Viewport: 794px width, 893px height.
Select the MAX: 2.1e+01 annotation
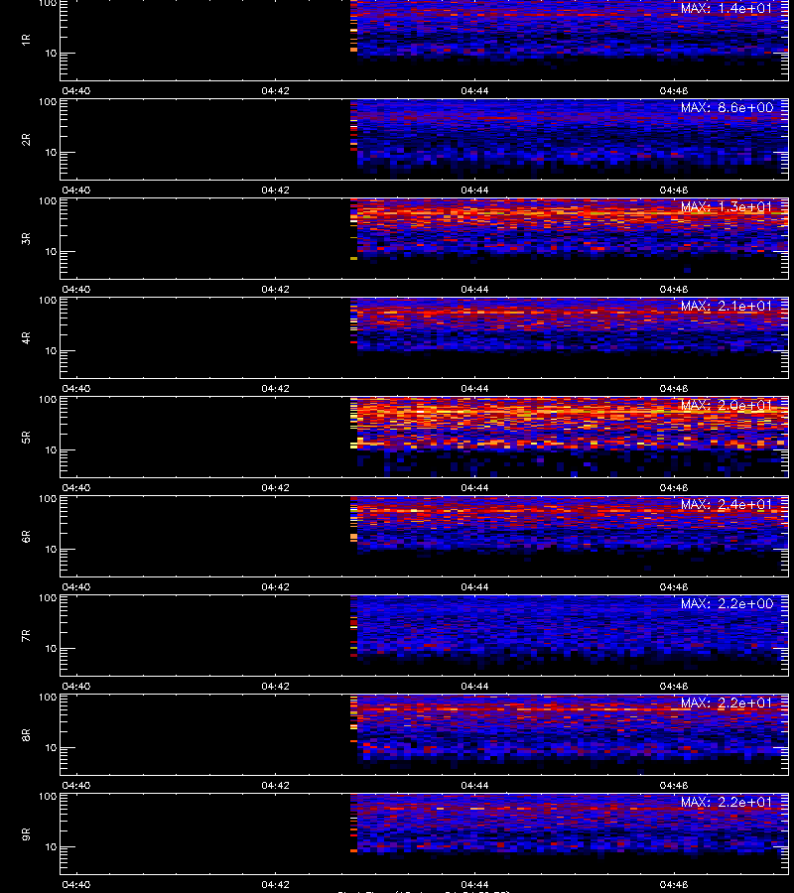727,306
